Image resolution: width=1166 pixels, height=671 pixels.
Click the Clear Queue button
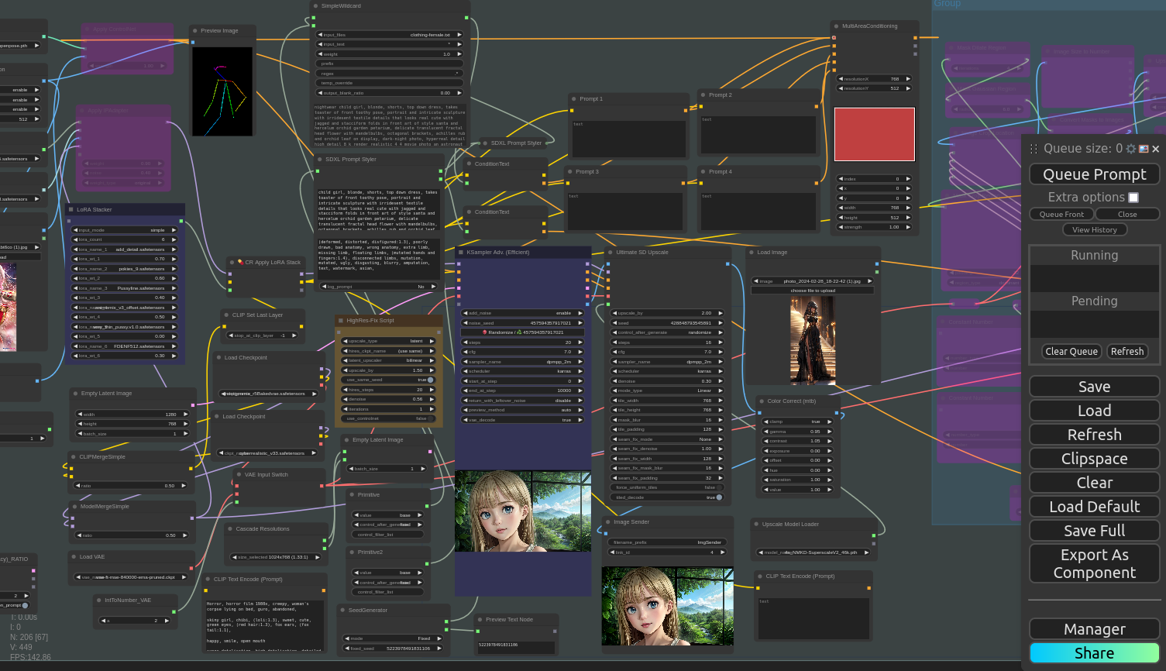coord(1071,352)
